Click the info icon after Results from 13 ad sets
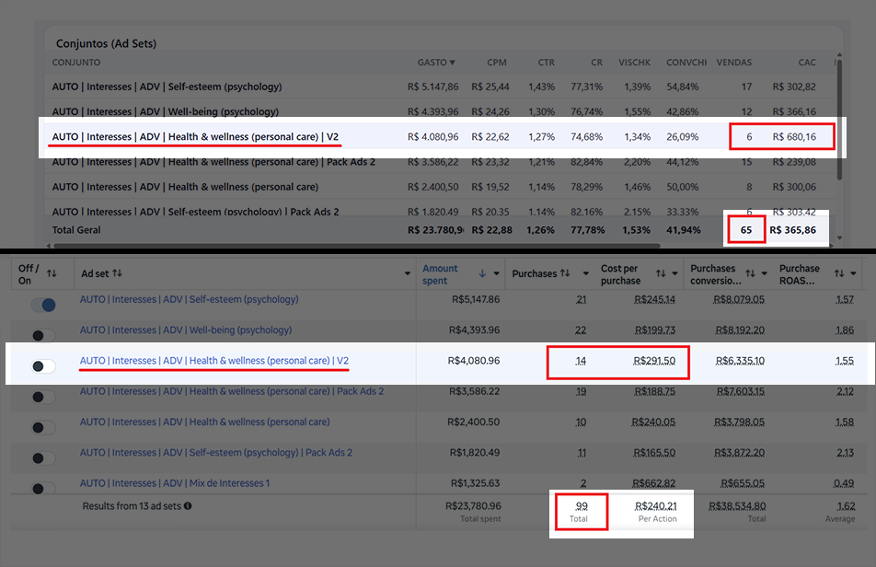 coord(188,506)
